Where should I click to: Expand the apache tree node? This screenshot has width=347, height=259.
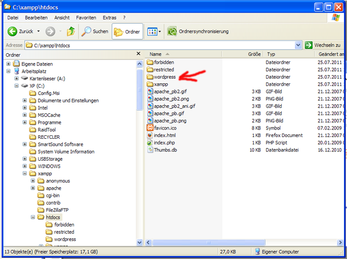click(33, 188)
